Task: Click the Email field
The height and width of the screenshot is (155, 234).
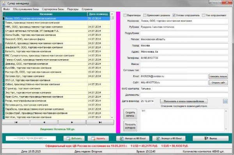Action: [x=174, y=76]
